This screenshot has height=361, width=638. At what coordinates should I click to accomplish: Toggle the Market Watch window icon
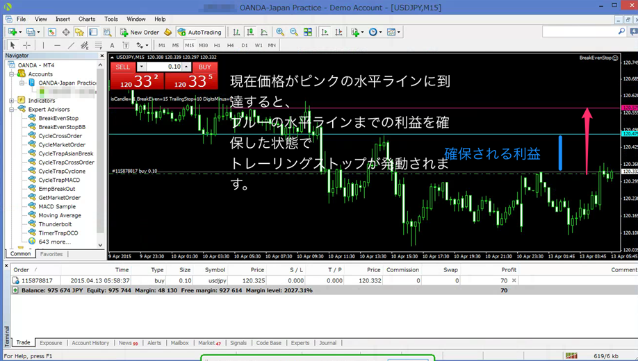pos(51,32)
